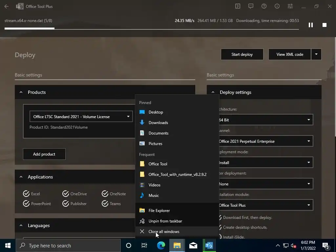Open Desktop from pinned jump list
336x252 pixels.
pyautogui.click(x=177, y=112)
